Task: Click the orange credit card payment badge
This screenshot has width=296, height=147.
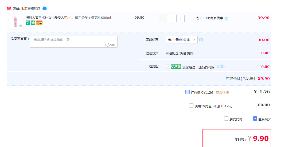Action: (x=40, y=23)
